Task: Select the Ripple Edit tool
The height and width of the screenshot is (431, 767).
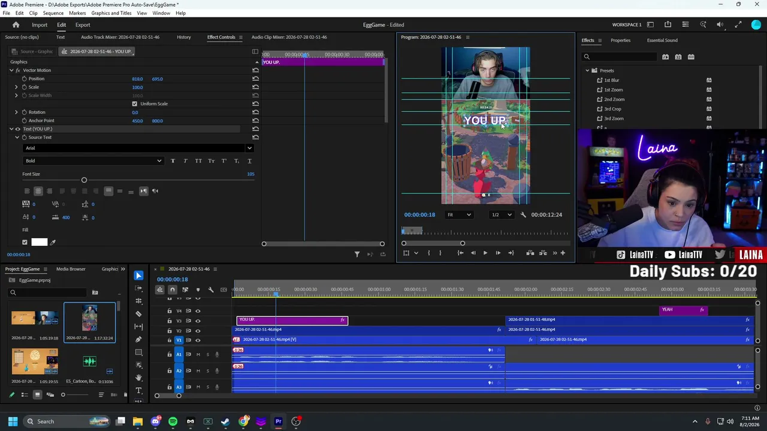Action: (138, 301)
